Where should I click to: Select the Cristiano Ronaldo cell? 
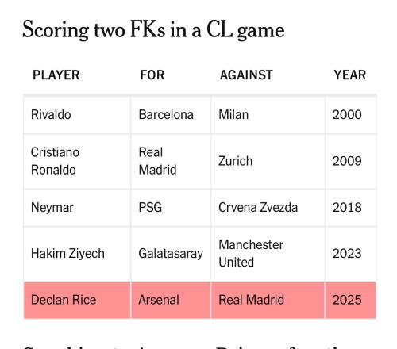77,161
